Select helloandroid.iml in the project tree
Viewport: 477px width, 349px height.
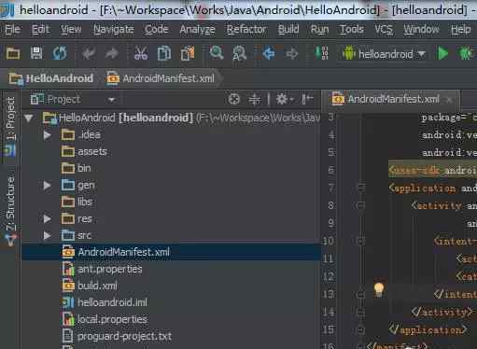[x=105, y=302]
